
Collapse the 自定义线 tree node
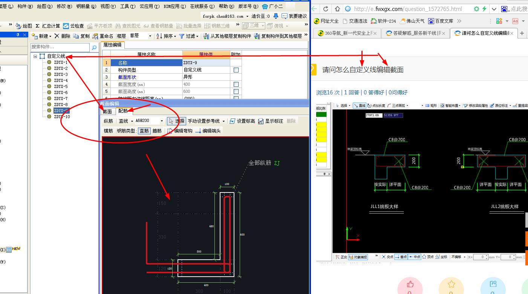(x=35, y=56)
